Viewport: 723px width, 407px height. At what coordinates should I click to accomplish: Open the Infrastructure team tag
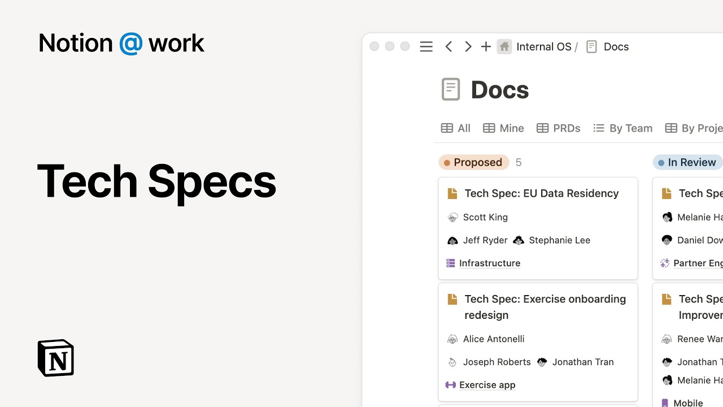click(489, 263)
